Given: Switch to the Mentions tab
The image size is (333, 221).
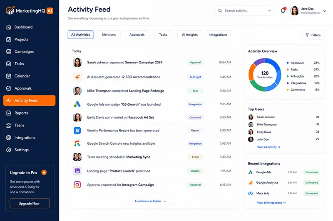Looking at the screenshot, I should pos(109,35).
